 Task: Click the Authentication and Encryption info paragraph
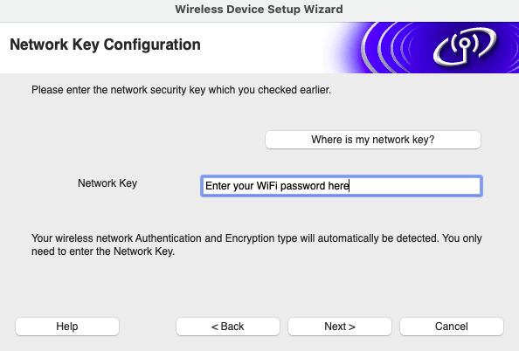coord(257,244)
